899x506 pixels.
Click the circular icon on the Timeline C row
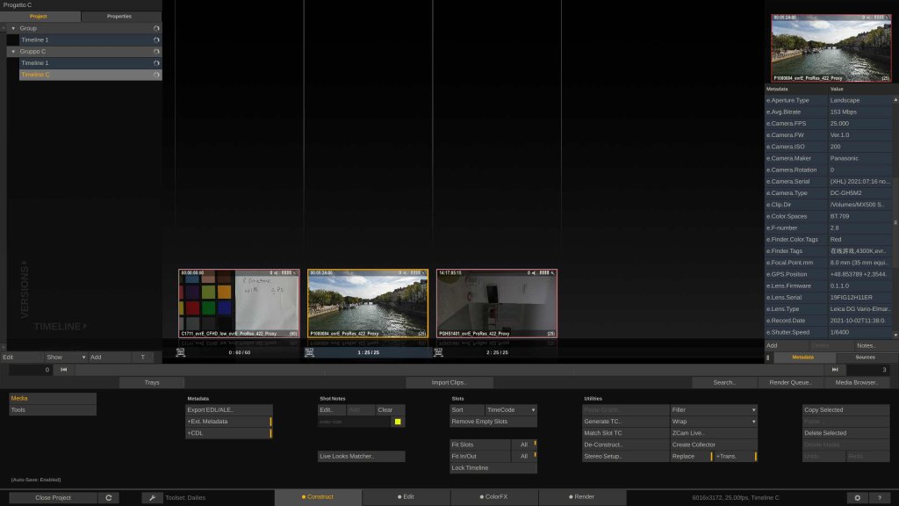pos(156,75)
